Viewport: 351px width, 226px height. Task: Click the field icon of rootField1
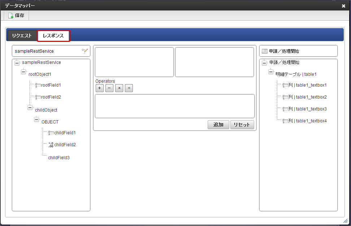tap(38, 85)
